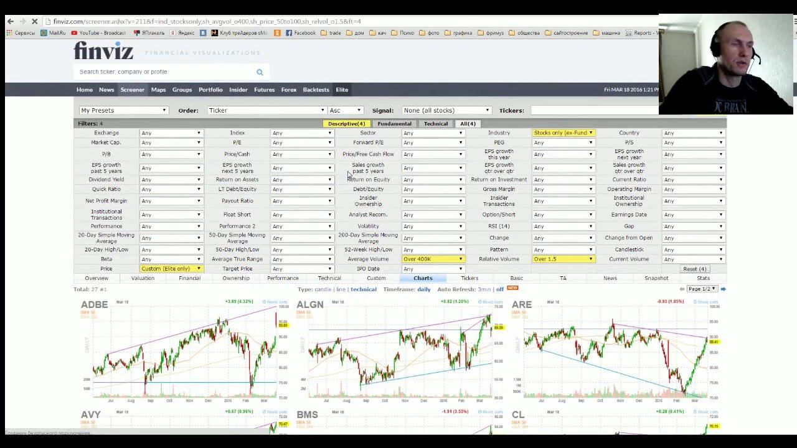Turn auto refresh off
797x448 pixels.
pos(499,289)
